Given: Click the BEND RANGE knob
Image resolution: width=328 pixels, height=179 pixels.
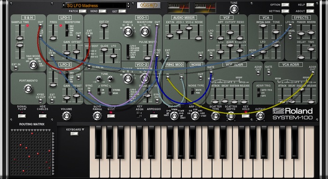Looking at the screenshot, I should click(97, 116).
